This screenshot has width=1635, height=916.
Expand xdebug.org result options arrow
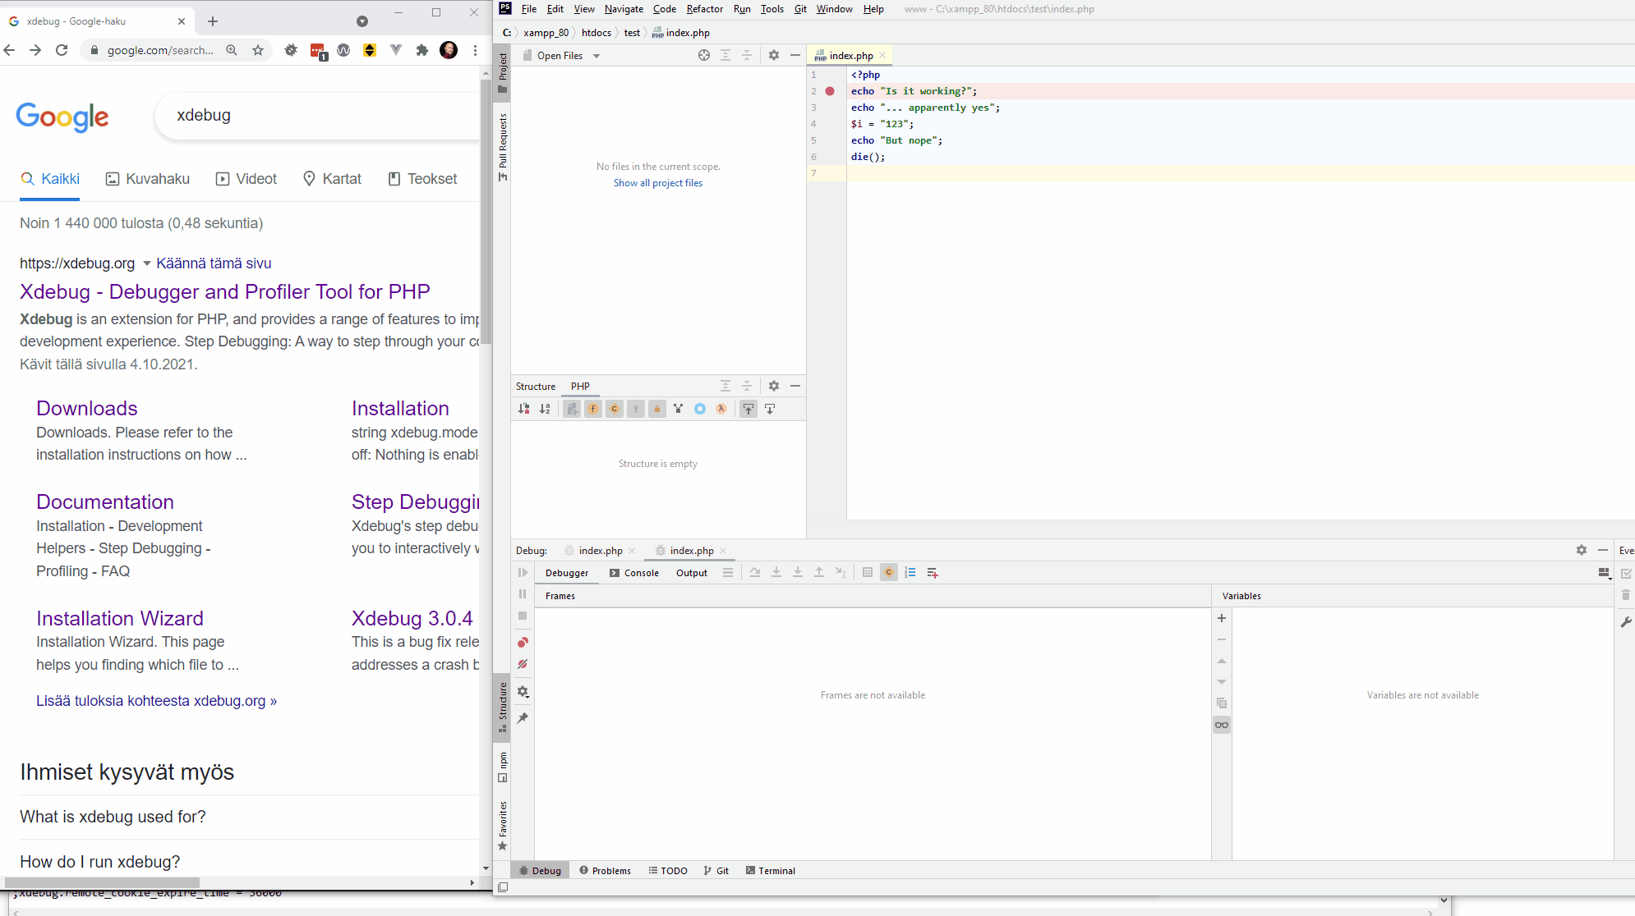(146, 263)
